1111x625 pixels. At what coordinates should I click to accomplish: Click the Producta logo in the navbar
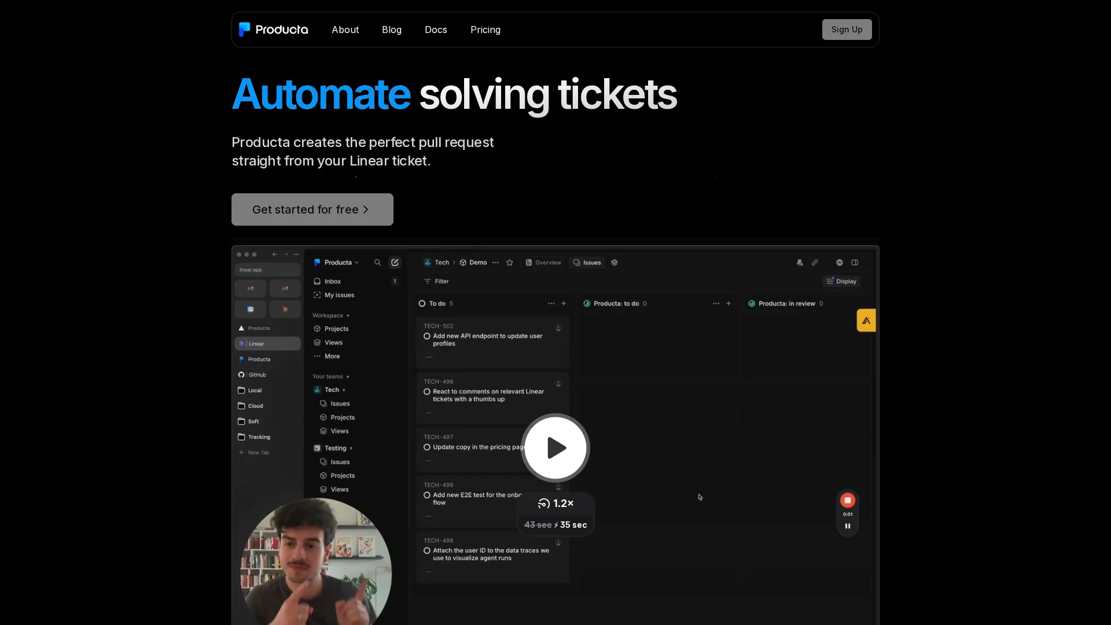(273, 30)
